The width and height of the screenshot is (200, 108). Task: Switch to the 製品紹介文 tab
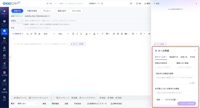174,57
